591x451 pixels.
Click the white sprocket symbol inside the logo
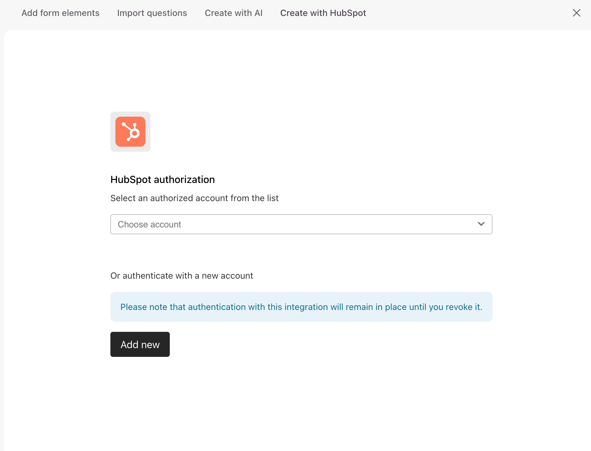coord(131,132)
